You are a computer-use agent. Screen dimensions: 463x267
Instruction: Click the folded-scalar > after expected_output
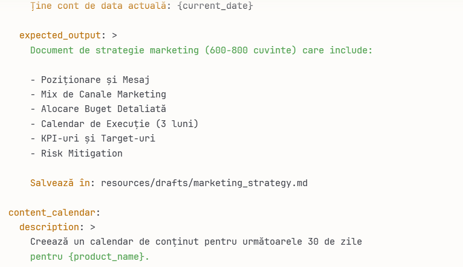click(x=114, y=36)
